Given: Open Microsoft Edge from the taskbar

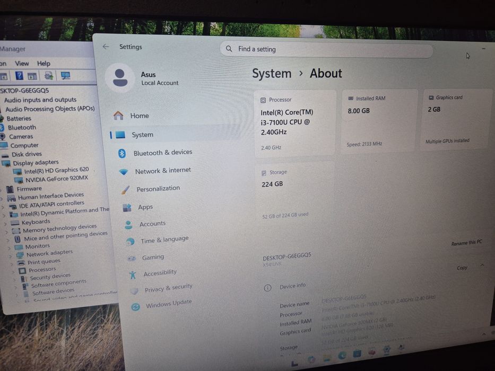Looking at the screenshot, I should pos(342,356).
